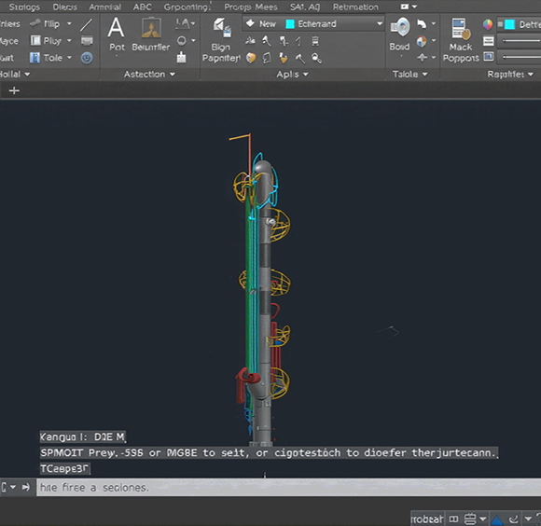Select the diagonal line tool icon
Image resolution: width=541 pixels, height=526 pixels.
(x=86, y=25)
